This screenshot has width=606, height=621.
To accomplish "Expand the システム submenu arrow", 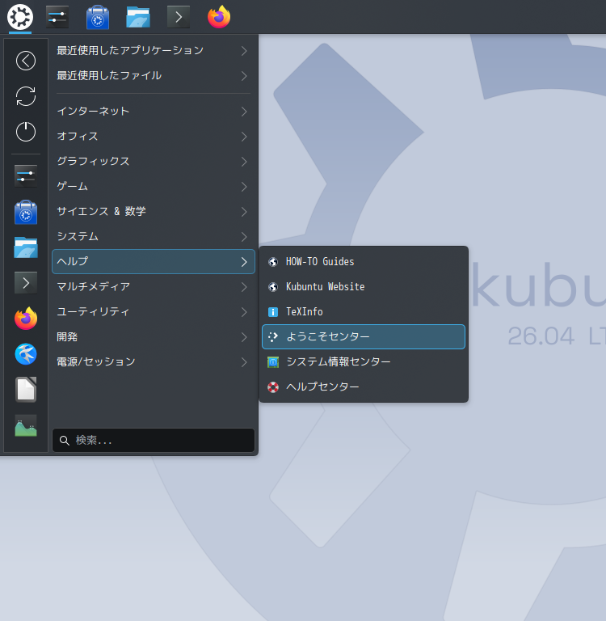I will click(244, 236).
